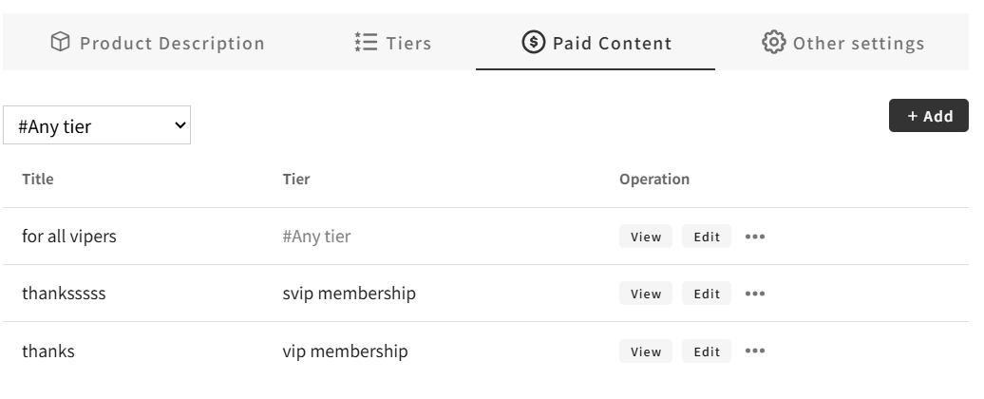The width and height of the screenshot is (984, 399).
Task: Edit the 'thanksssss' paid content
Action: click(x=707, y=294)
